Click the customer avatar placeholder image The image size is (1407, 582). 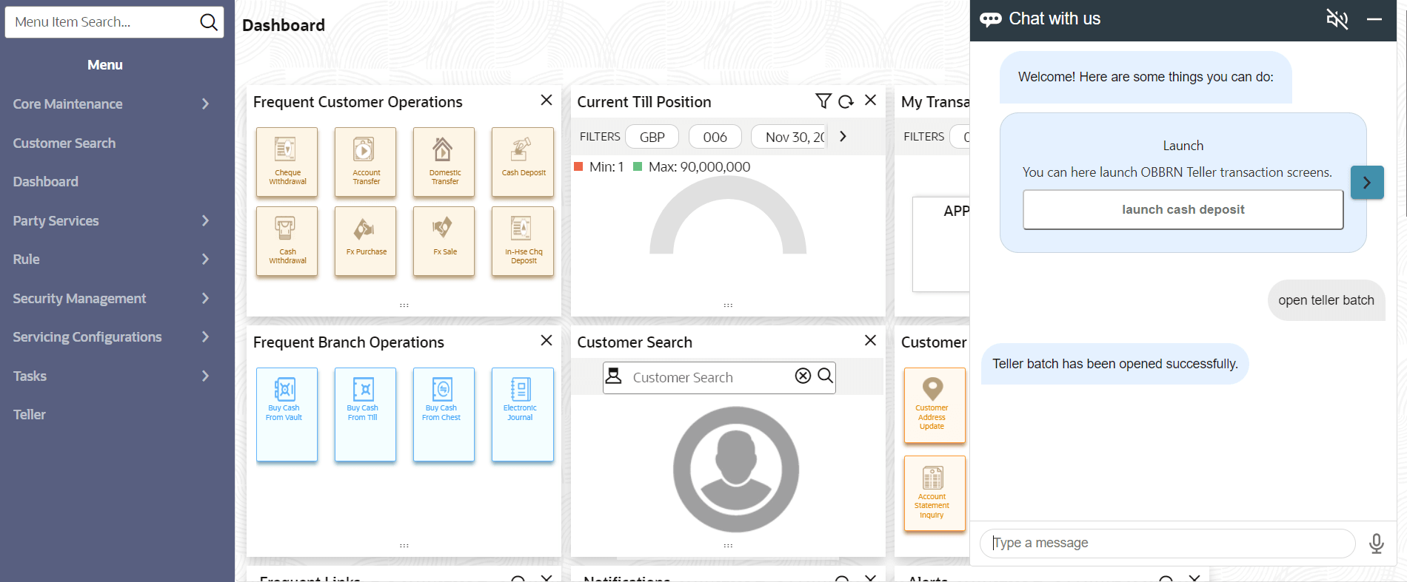coord(735,469)
